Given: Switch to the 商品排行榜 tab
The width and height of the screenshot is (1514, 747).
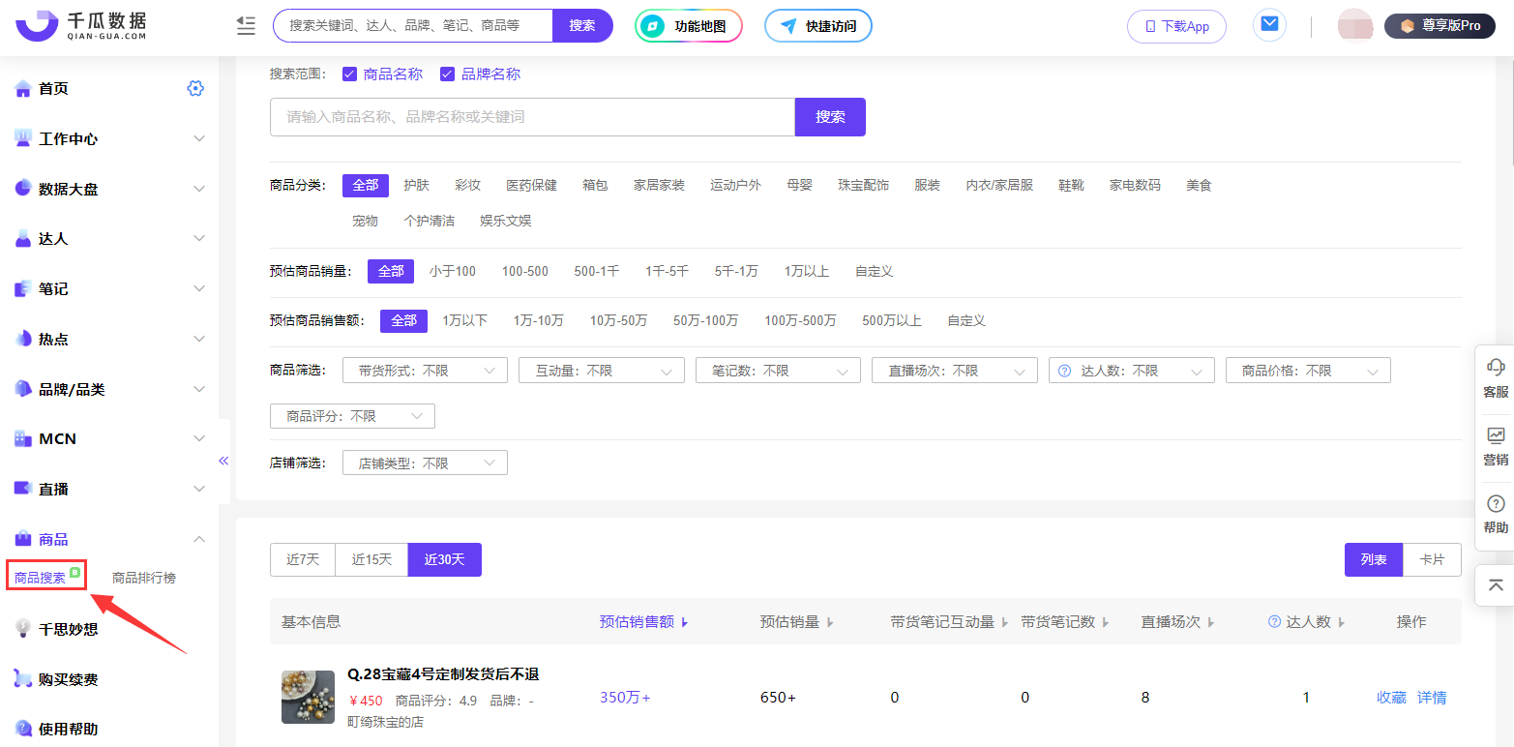Looking at the screenshot, I should coord(143,577).
